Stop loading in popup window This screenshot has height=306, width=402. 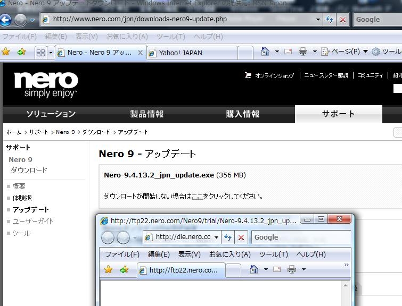pyautogui.click(x=241, y=237)
